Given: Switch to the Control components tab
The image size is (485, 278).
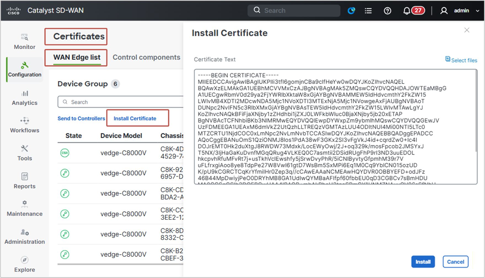Looking at the screenshot, I should pos(146,57).
